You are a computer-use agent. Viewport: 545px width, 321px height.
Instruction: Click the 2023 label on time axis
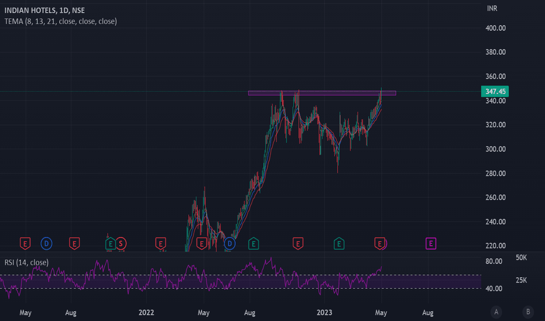point(325,313)
